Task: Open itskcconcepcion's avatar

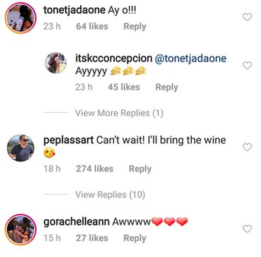Action: (x=55, y=63)
